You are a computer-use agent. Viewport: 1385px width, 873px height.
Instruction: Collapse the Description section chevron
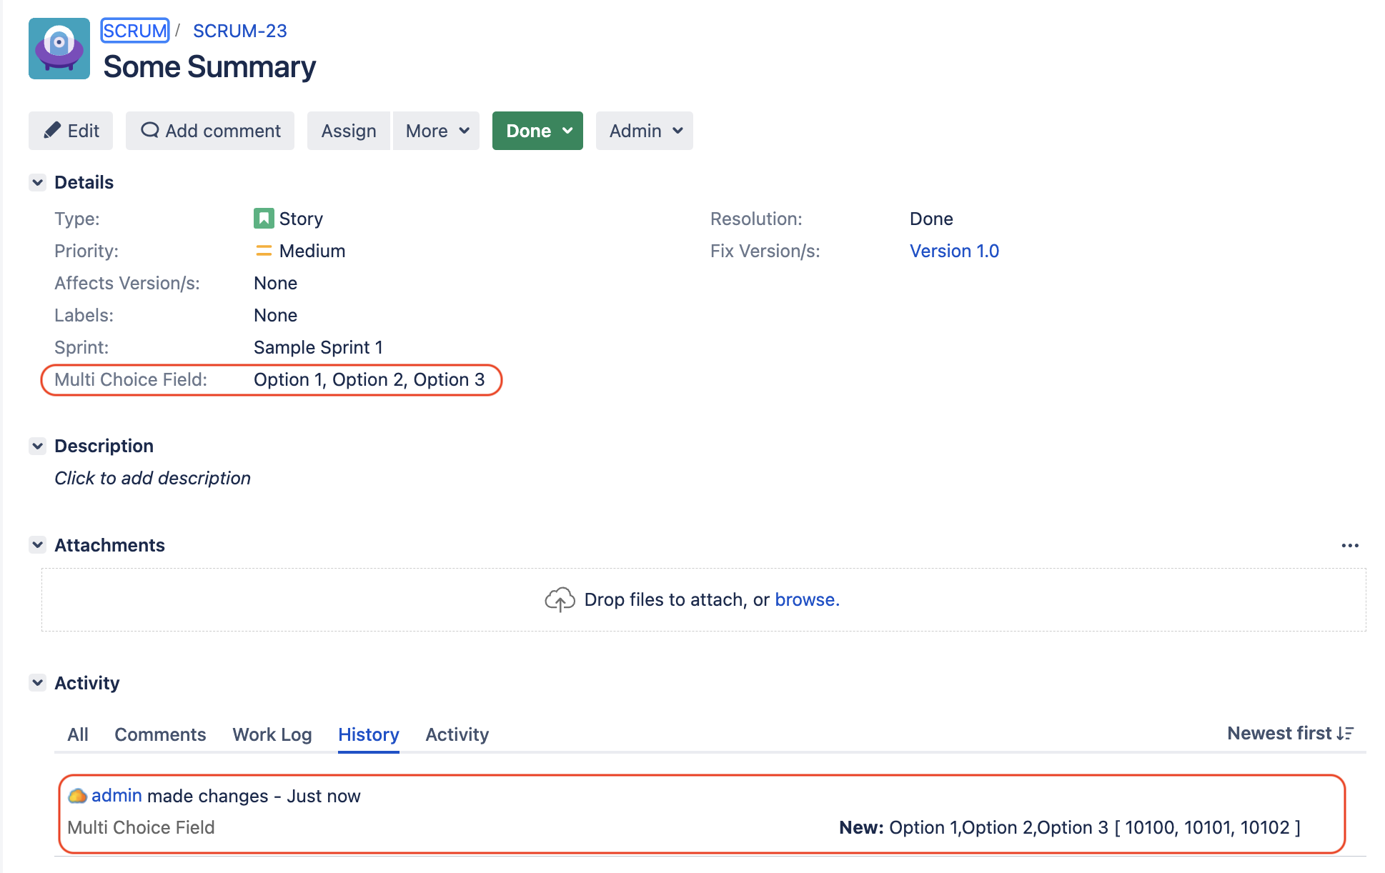[x=38, y=446]
